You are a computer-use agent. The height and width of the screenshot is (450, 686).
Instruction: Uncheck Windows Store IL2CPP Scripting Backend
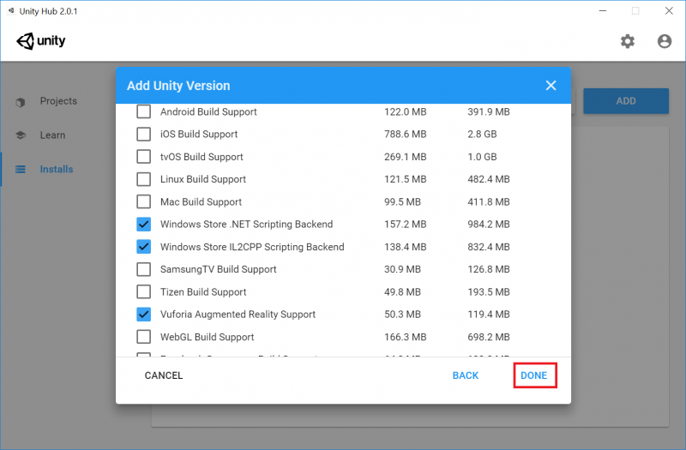pos(143,247)
